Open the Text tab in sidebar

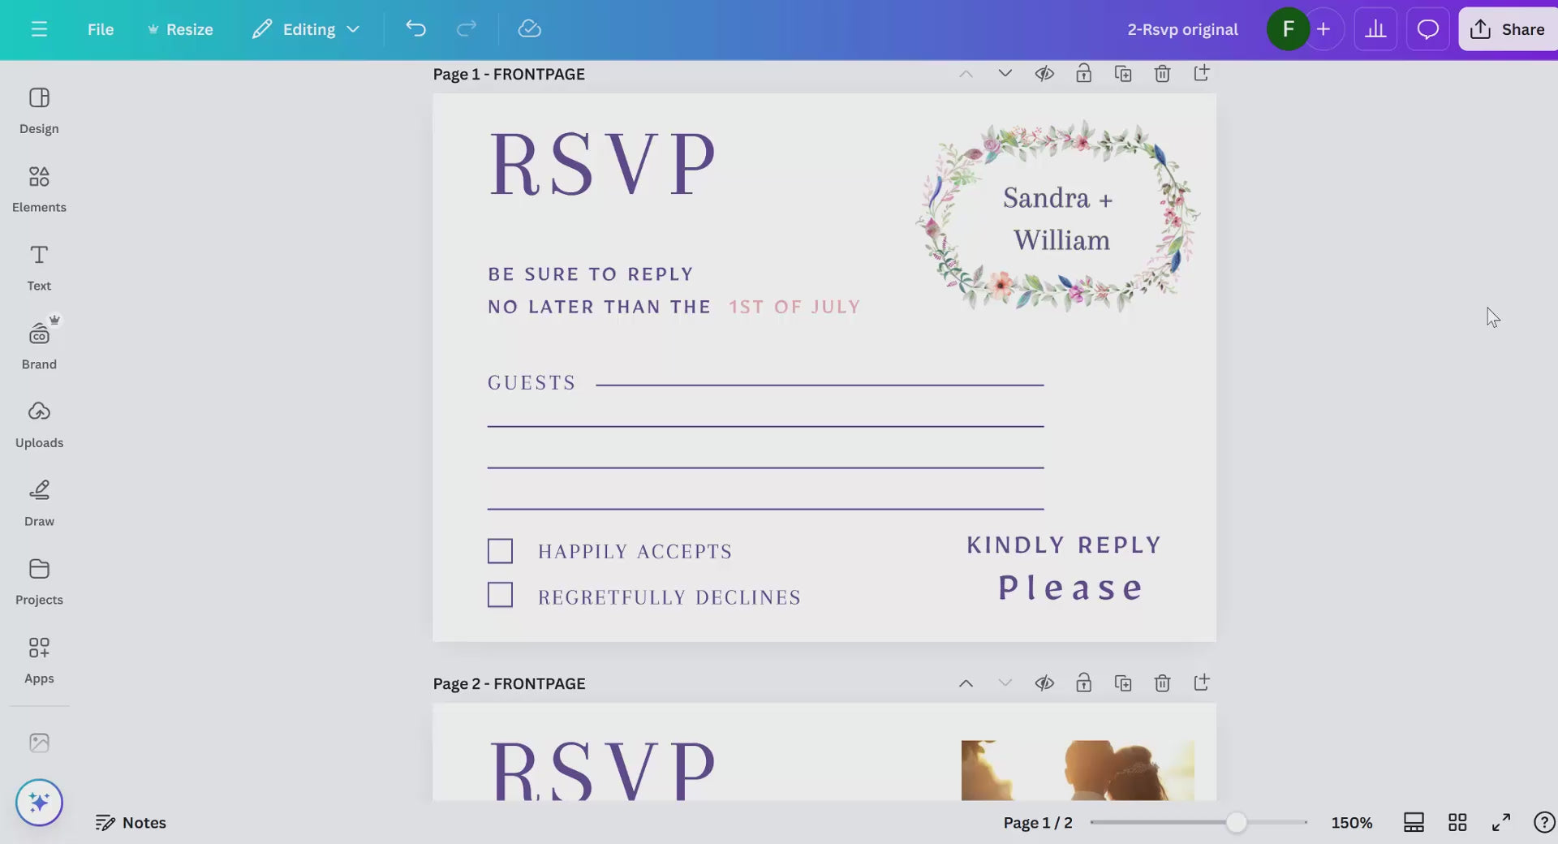click(x=39, y=267)
